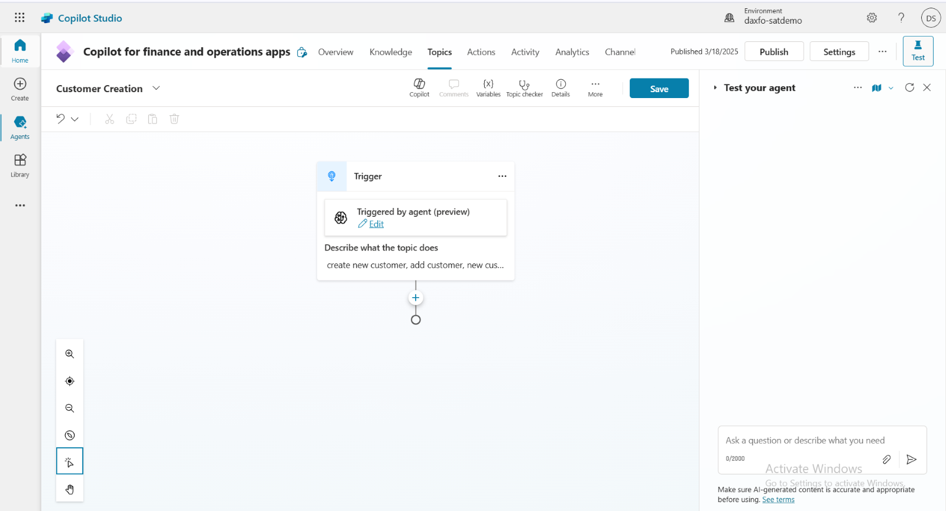Switch to the Knowledge tab

pos(390,52)
